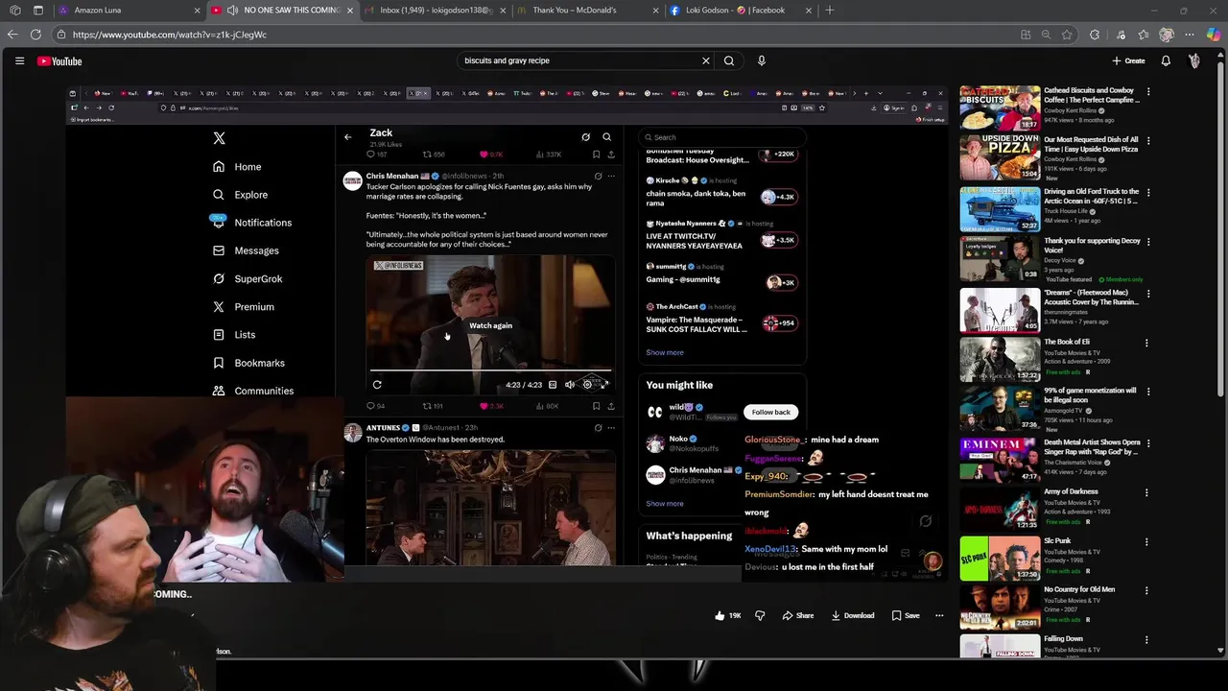Open Cathead Biscuits video thumbnail
Viewport: 1228px width, 691px height.
[x=1000, y=107]
